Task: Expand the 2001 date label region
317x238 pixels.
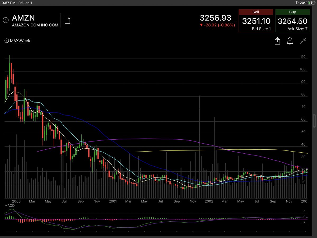Action: pyautogui.click(x=113, y=201)
